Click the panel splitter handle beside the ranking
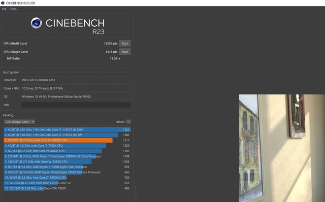Image resolution: width=325 pixels, height=202 pixels. click(136, 193)
